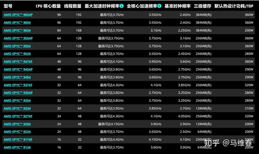Open the AMD EPYC 9124 link
The width and height of the screenshot is (259, 154).
pyautogui.click(x=17, y=147)
